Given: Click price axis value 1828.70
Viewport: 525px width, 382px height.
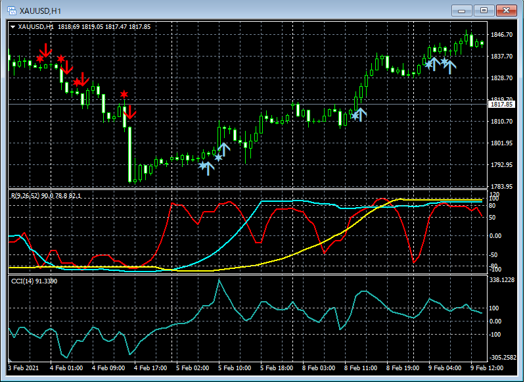Looking at the screenshot, I should (x=501, y=78).
